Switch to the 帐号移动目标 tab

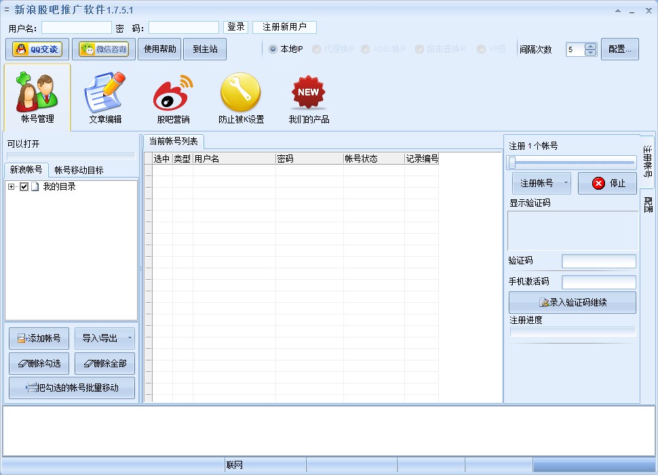tap(79, 170)
